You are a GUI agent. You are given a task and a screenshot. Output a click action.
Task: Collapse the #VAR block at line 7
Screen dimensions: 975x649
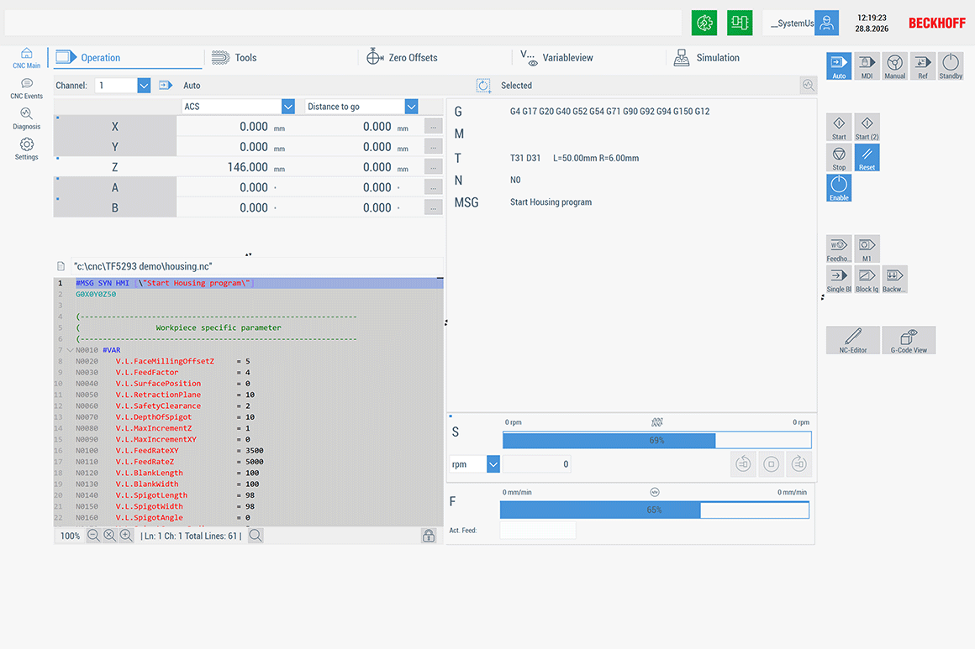click(x=70, y=350)
